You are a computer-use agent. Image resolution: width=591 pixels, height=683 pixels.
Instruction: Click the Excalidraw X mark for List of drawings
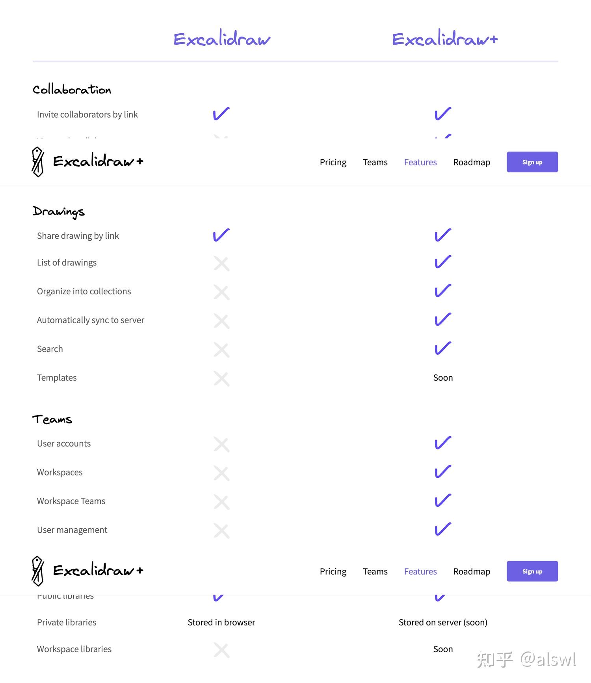pos(221,263)
